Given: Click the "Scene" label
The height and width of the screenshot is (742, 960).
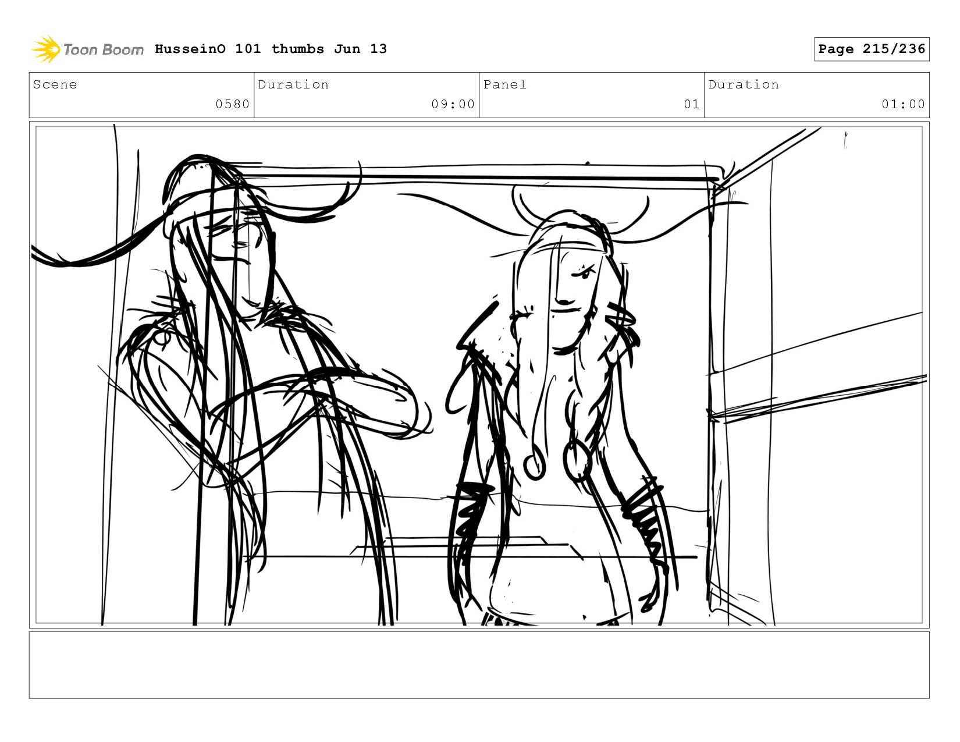Looking at the screenshot, I should click(55, 84).
